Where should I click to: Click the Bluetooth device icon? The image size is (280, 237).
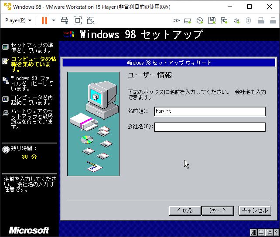point(248,20)
